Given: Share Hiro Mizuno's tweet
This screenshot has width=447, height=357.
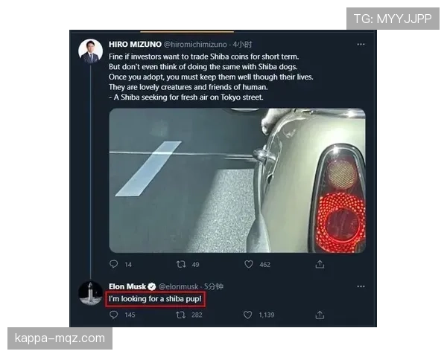Looking at the screenshot, I should tap(320, 264).
